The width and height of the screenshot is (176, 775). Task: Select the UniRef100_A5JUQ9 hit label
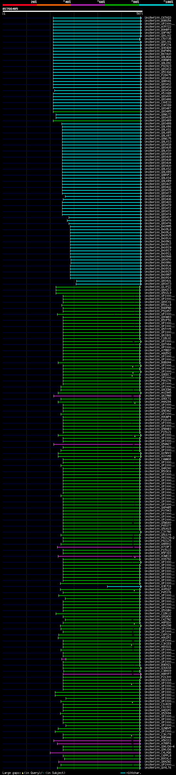pos(158,93)
